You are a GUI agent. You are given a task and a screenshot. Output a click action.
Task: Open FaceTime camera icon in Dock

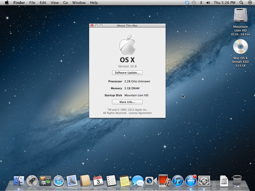click(x=151, y=181)
